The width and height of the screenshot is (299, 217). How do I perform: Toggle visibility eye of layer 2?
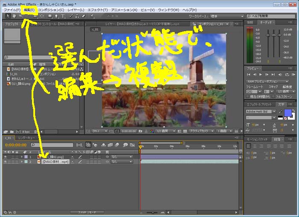click(5, 162)
